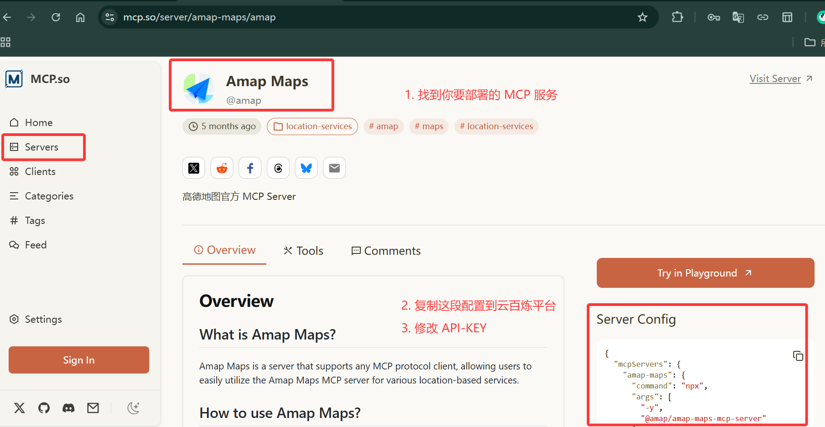Open the # maps tag

(x=429, y=126)
